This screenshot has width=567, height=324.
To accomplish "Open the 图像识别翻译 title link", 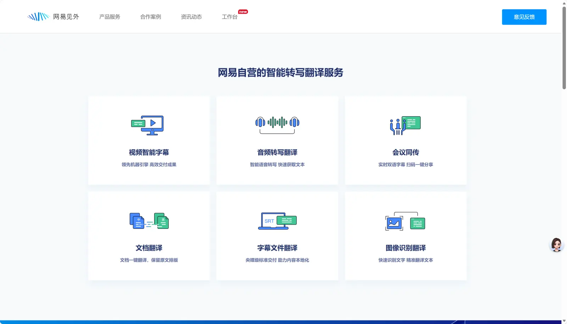I will 406,248.
